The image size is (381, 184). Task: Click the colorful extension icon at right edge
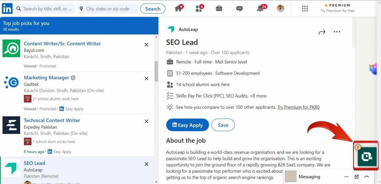373,68
